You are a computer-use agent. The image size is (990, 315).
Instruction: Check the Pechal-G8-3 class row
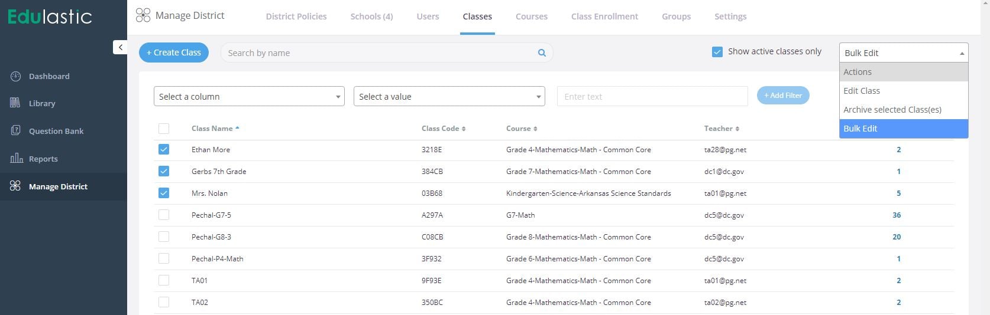[164, 237]
